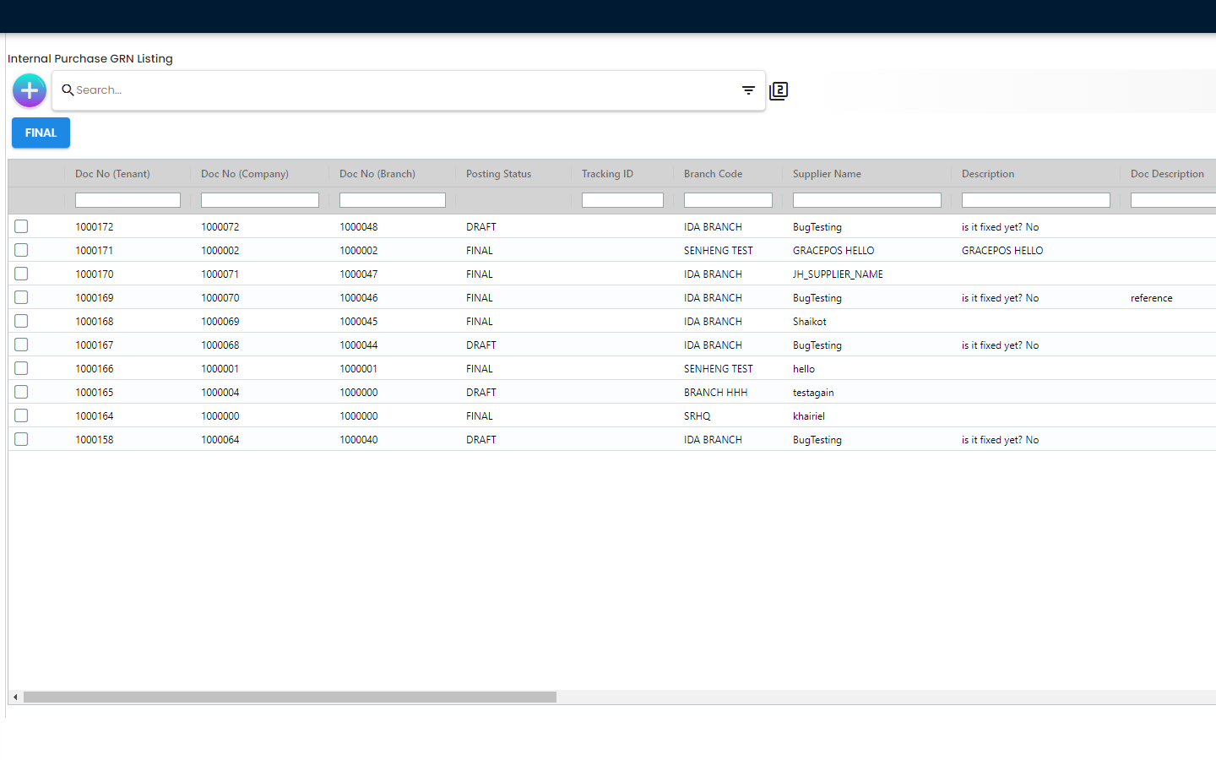Click the horizontal scrollbar thumb

pyautogui.click(x=290, y=698)
